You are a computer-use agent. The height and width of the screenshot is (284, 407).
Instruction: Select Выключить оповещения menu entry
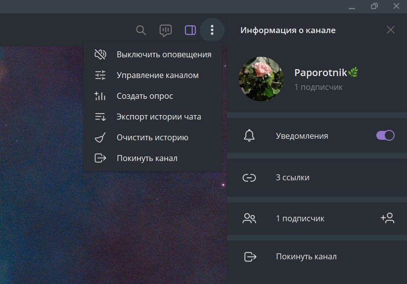point(153,54)
